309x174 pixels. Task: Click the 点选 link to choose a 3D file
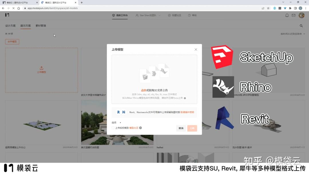[143, 90]
